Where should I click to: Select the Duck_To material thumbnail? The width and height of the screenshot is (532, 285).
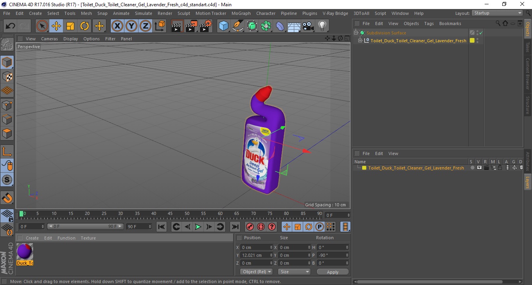(x=25, y=252)
